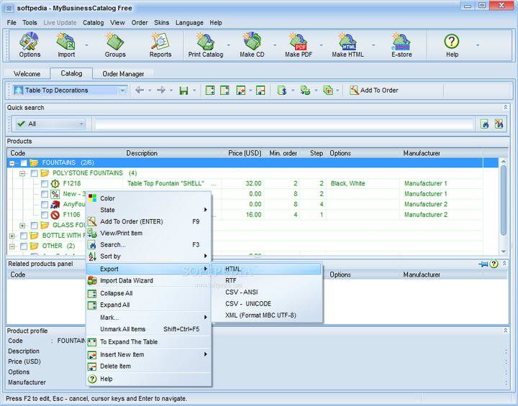Open the Groups toolbar icon
The image size is (518, 406).
[115, 45]
